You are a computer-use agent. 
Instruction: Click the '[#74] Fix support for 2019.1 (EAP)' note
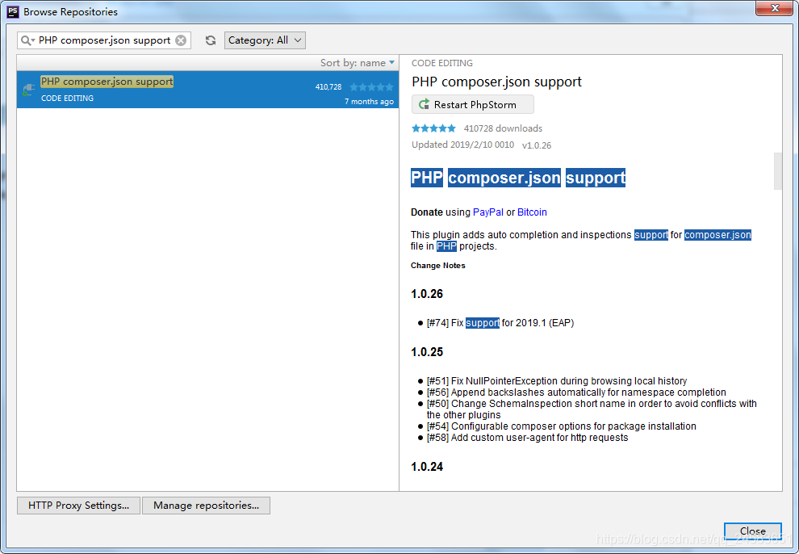[500, 323]
